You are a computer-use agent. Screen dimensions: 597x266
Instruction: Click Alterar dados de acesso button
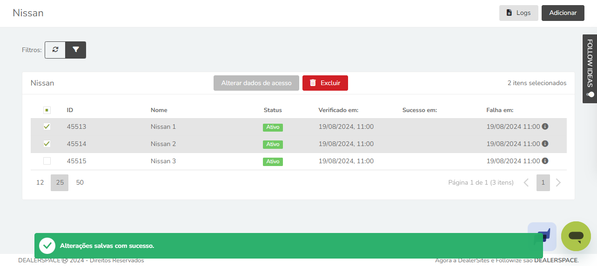point(256,83)
